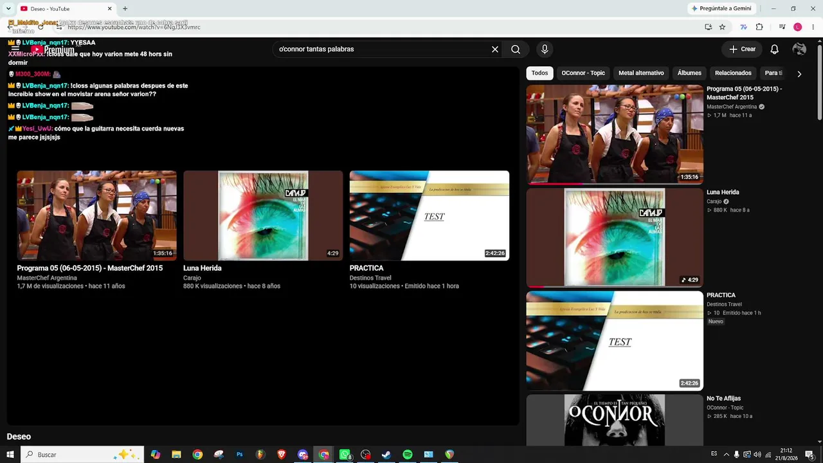Open sidebar Luna Herida thumbnail
The image size is (823, 463).
point(615,237)
